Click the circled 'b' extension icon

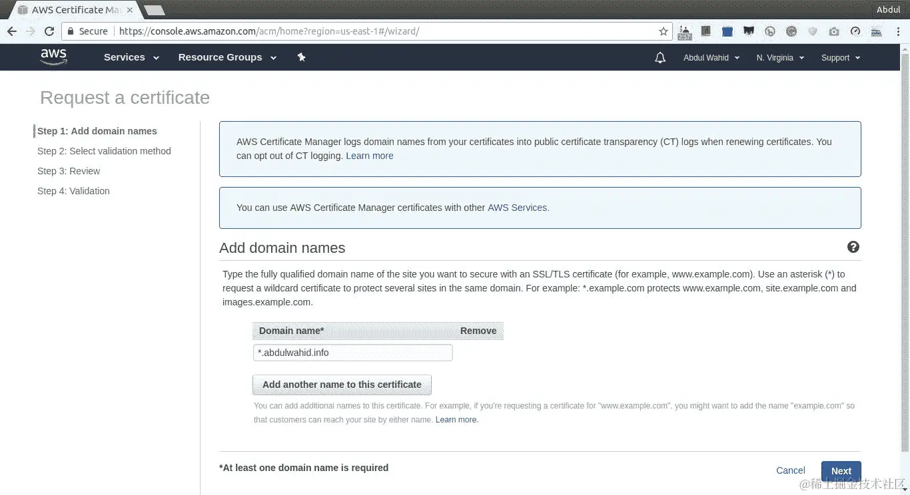[770, 31]
